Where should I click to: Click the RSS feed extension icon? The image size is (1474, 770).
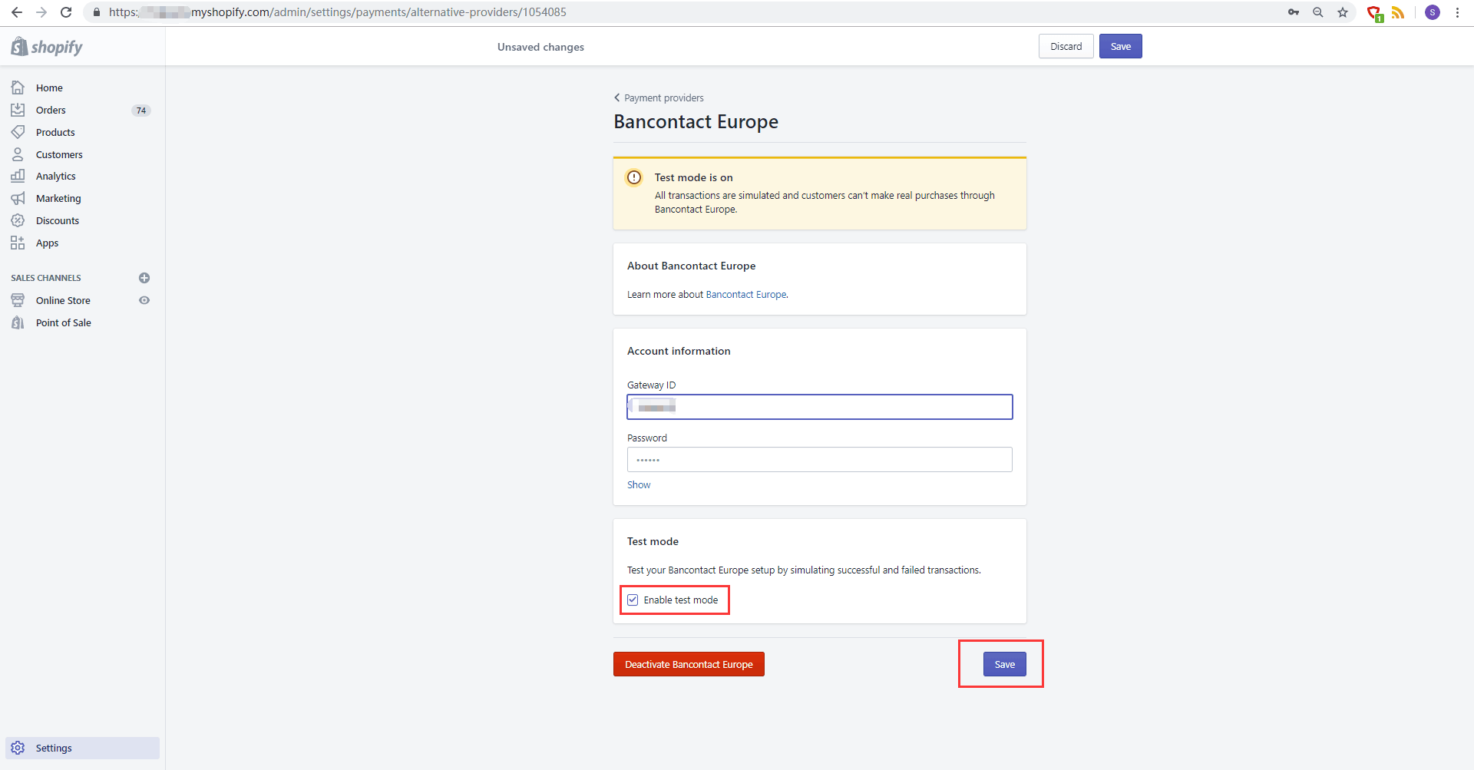click(x=1398, y=12)
